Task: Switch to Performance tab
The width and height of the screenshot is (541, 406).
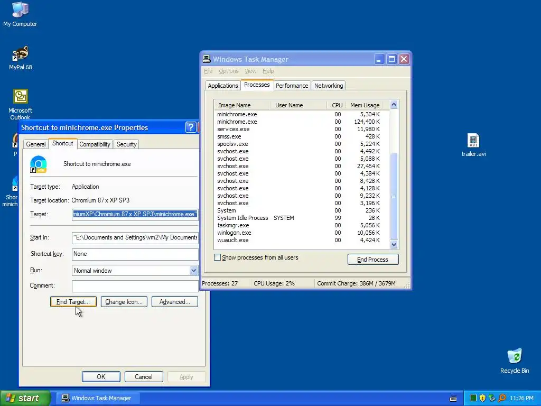Action: (x=292, y=86)
